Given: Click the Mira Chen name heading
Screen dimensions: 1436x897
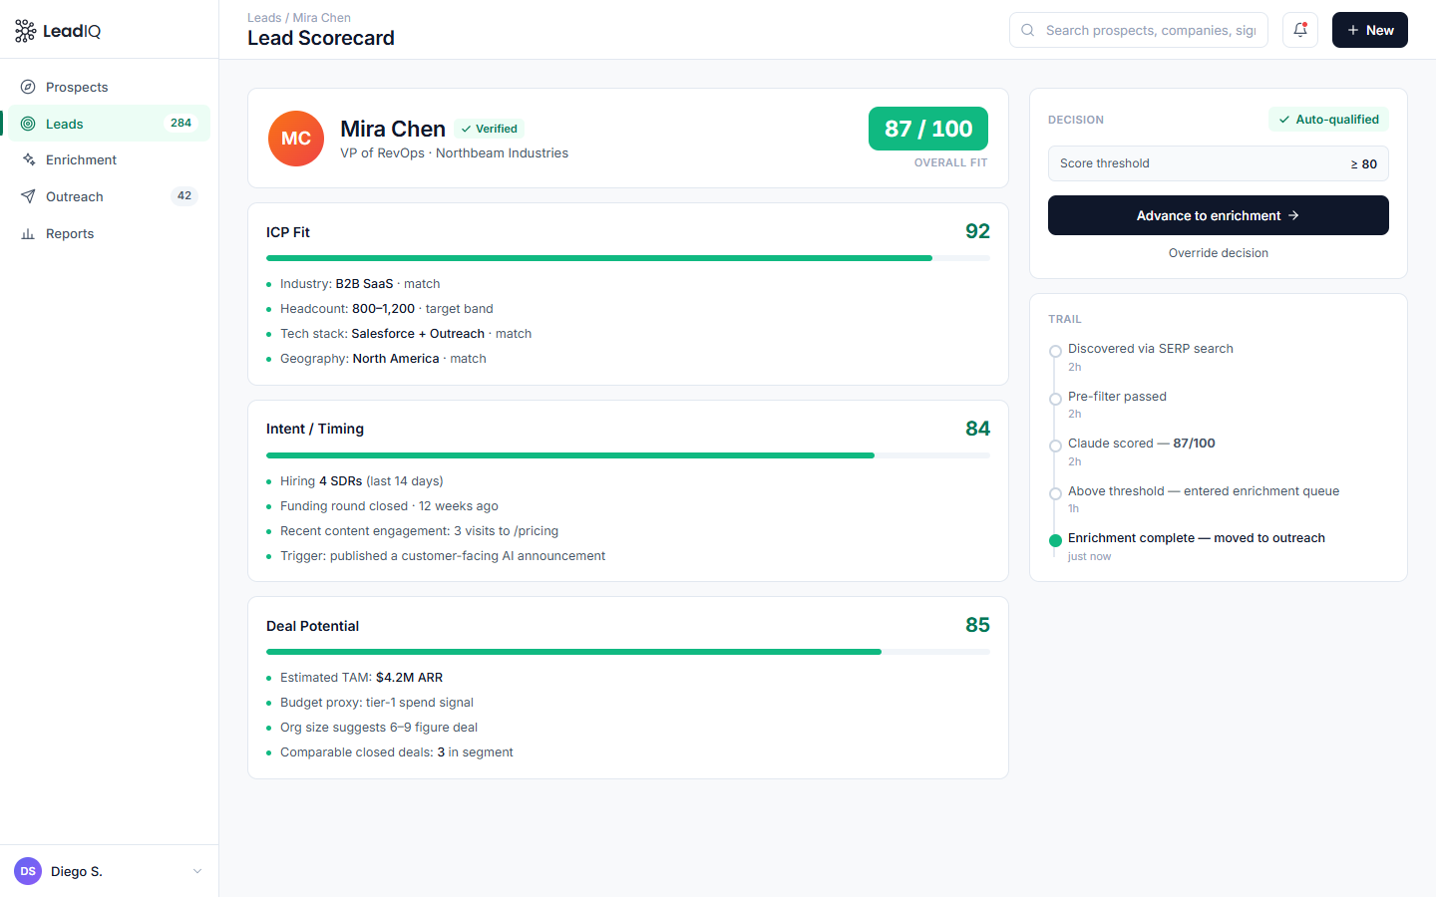Looking at the screenshot, I should point(393,129).
